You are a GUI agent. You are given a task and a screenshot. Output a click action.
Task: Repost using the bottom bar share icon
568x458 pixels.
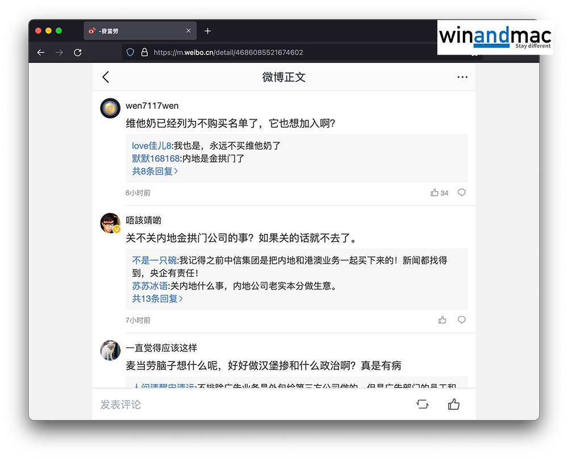coord(422,404)
